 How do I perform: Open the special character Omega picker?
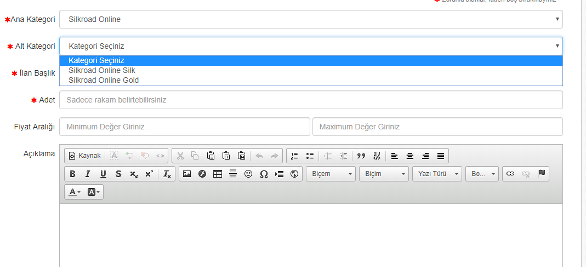coord(264,174)
